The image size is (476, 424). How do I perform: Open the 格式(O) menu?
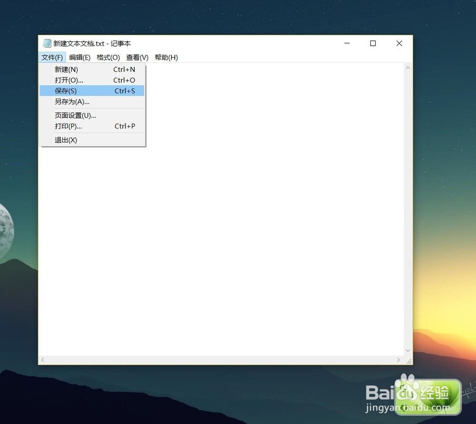click(x=108, y=57)
